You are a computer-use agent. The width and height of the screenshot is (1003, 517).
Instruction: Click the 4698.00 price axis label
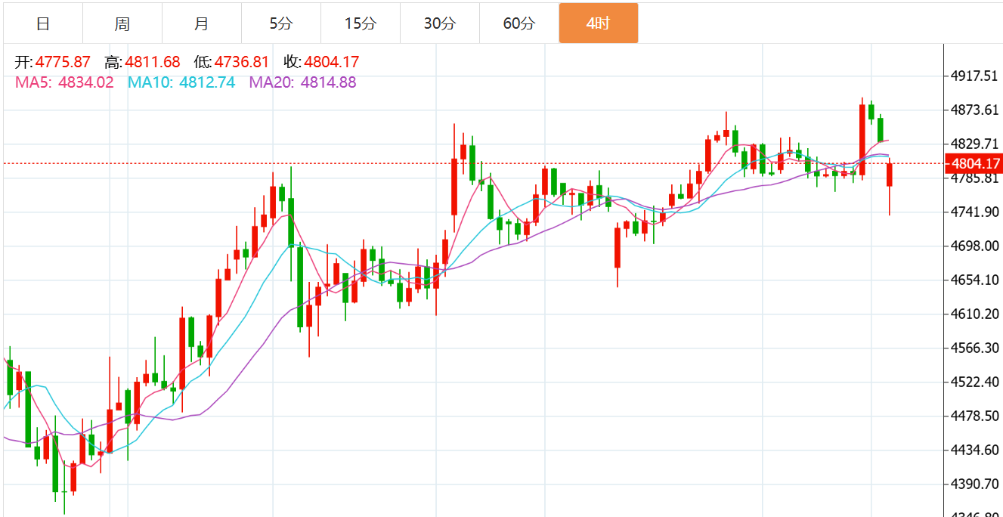tap(974, 246)
